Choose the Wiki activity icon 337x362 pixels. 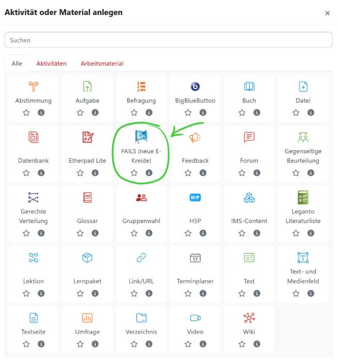(x=249, y=318)
